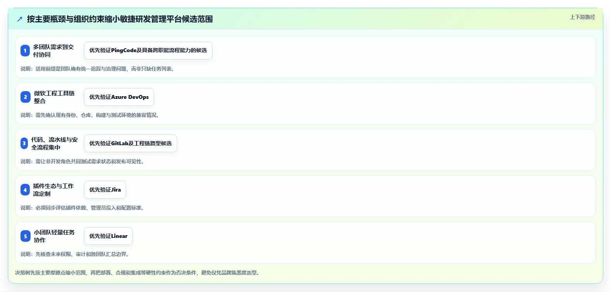Viewport: 611px width, 292px height.
Task: Click 优先验证GitLab及工程链路型候选 button
Action: point(131,143)
